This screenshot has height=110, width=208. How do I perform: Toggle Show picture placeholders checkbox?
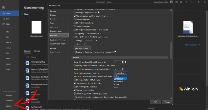pyautogui.click(x=75, y=12)
